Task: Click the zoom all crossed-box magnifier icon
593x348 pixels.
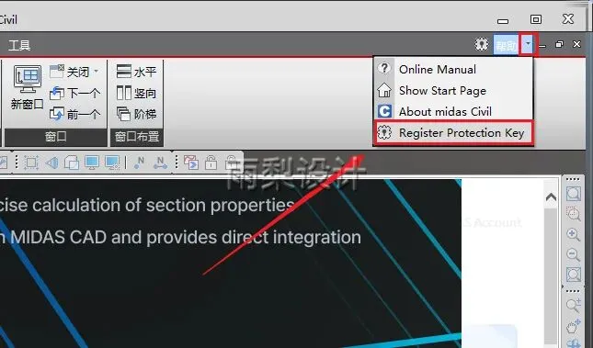Action: 574,275
